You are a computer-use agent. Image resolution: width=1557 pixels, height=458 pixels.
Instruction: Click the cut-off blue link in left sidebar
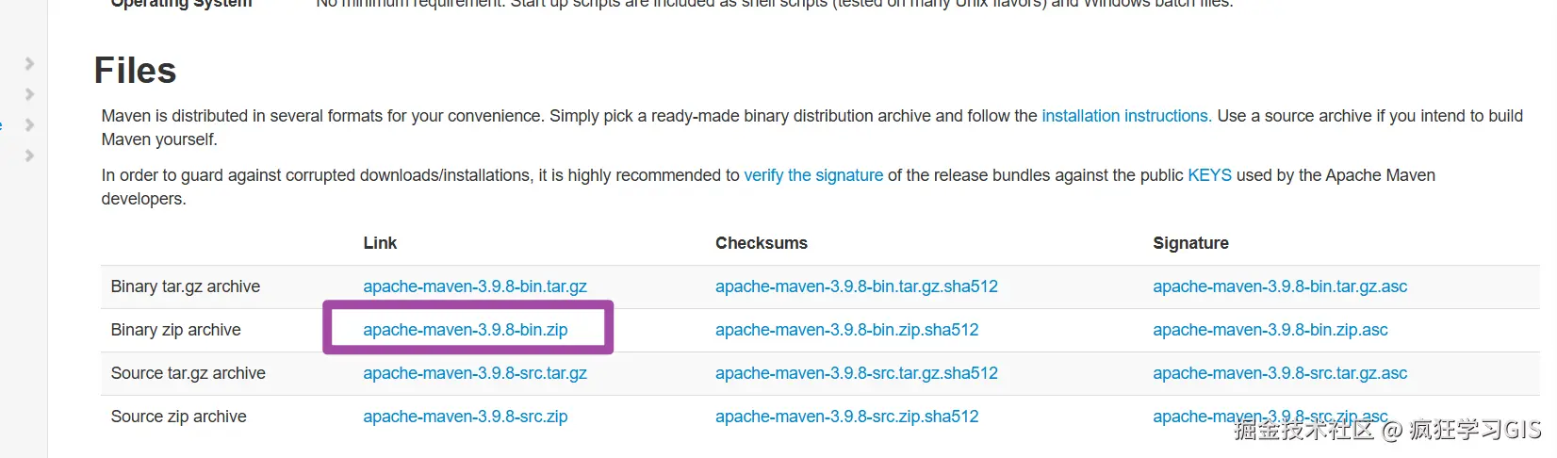pyautogui.click(x=1, y=125)
